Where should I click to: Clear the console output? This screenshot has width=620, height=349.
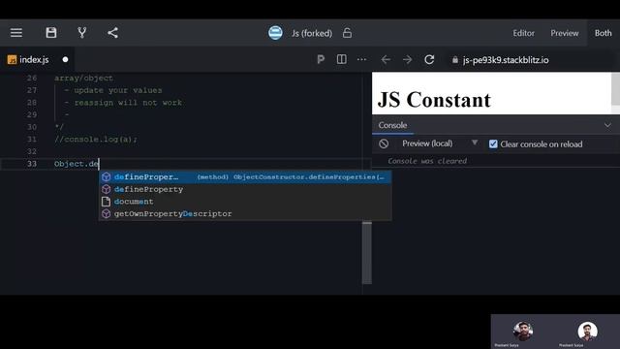[x=384, y=144]
